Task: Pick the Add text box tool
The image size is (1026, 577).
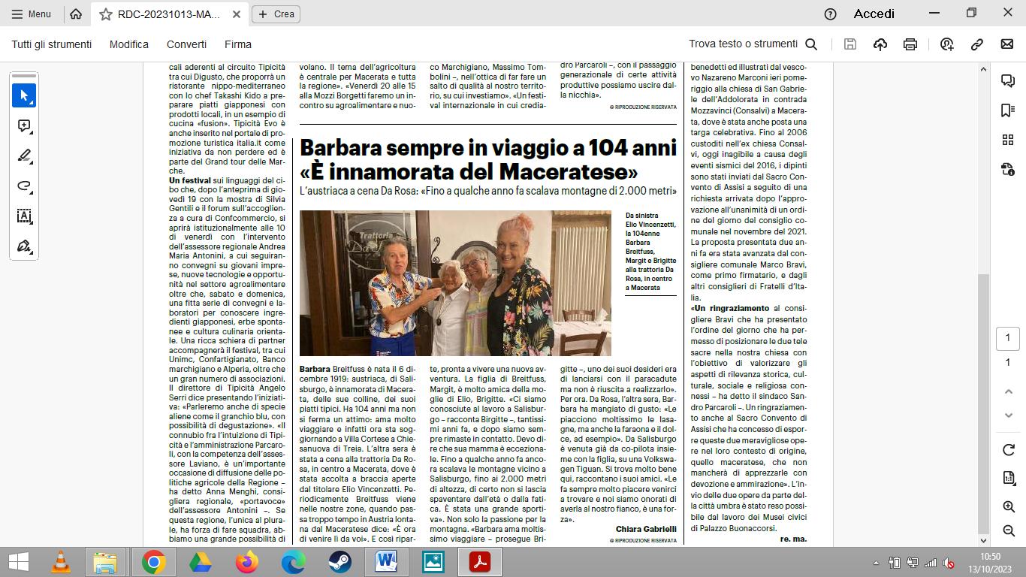Action: click(24, 216)
